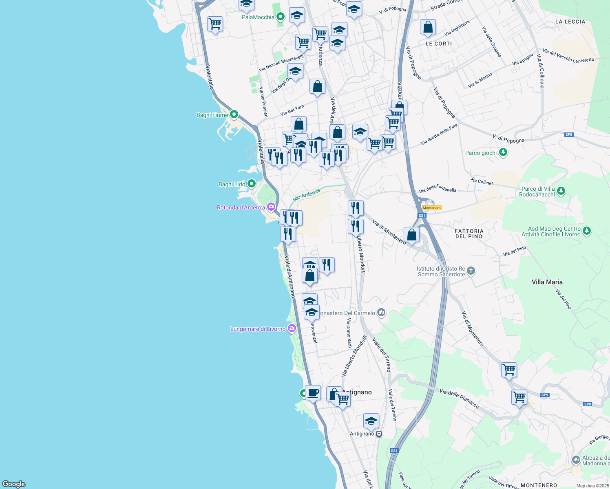
Task: Select the Via Niccolò Machiavelli street label
Action: [x=281, y=63]
